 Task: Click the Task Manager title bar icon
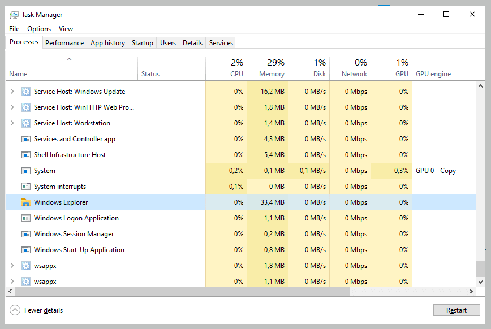click(14, 14)
